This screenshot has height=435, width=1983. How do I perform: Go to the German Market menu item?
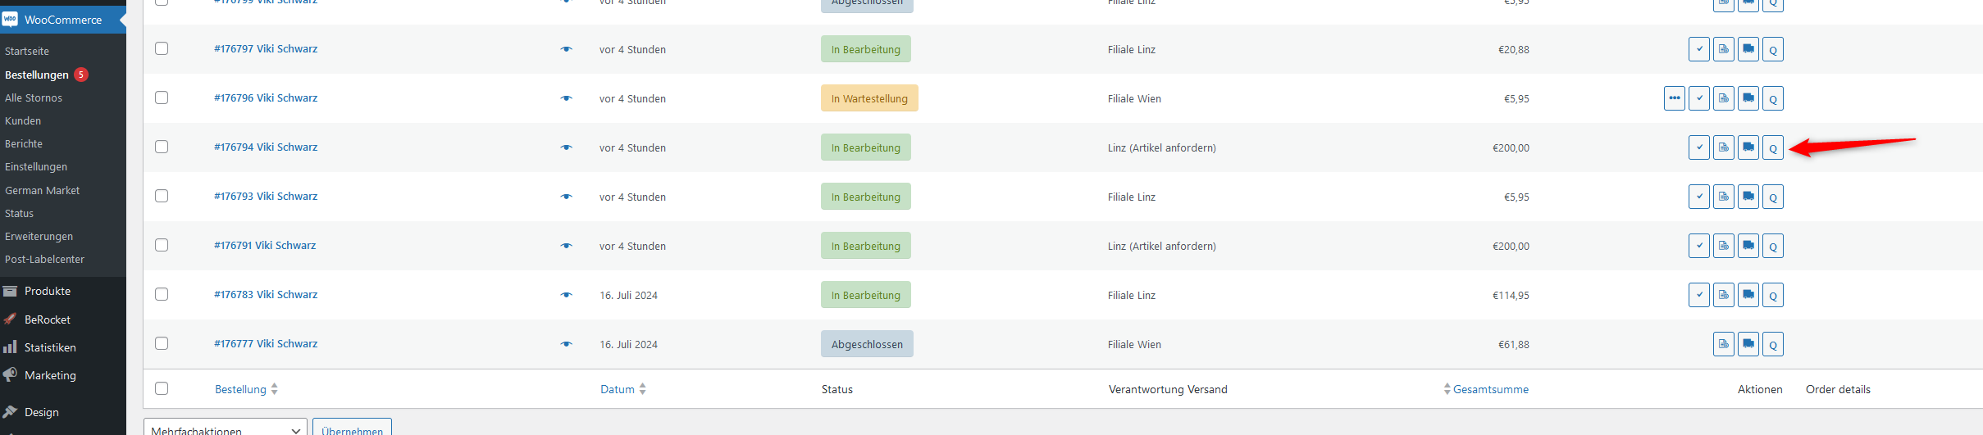pyautogui.click(x=43, y=190)
